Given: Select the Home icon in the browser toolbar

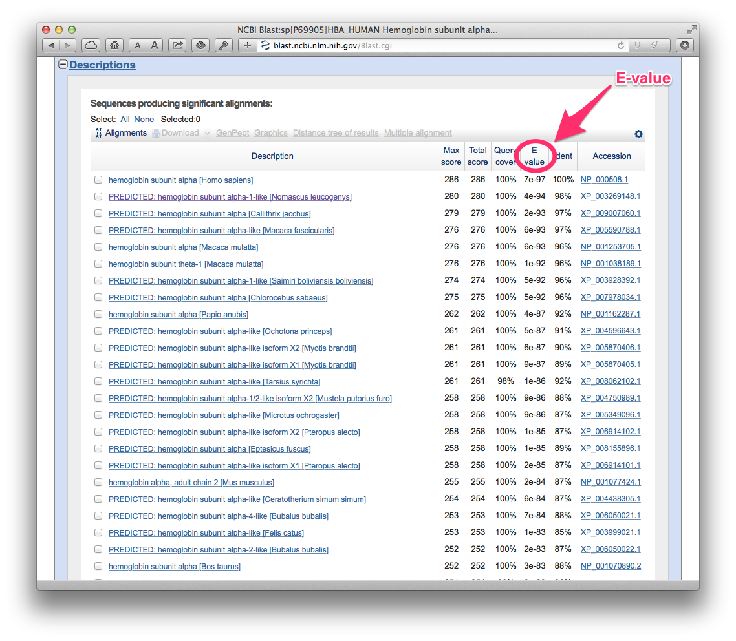Looking at the screenshot, I should pyautogui.click(x=114, y=45).
